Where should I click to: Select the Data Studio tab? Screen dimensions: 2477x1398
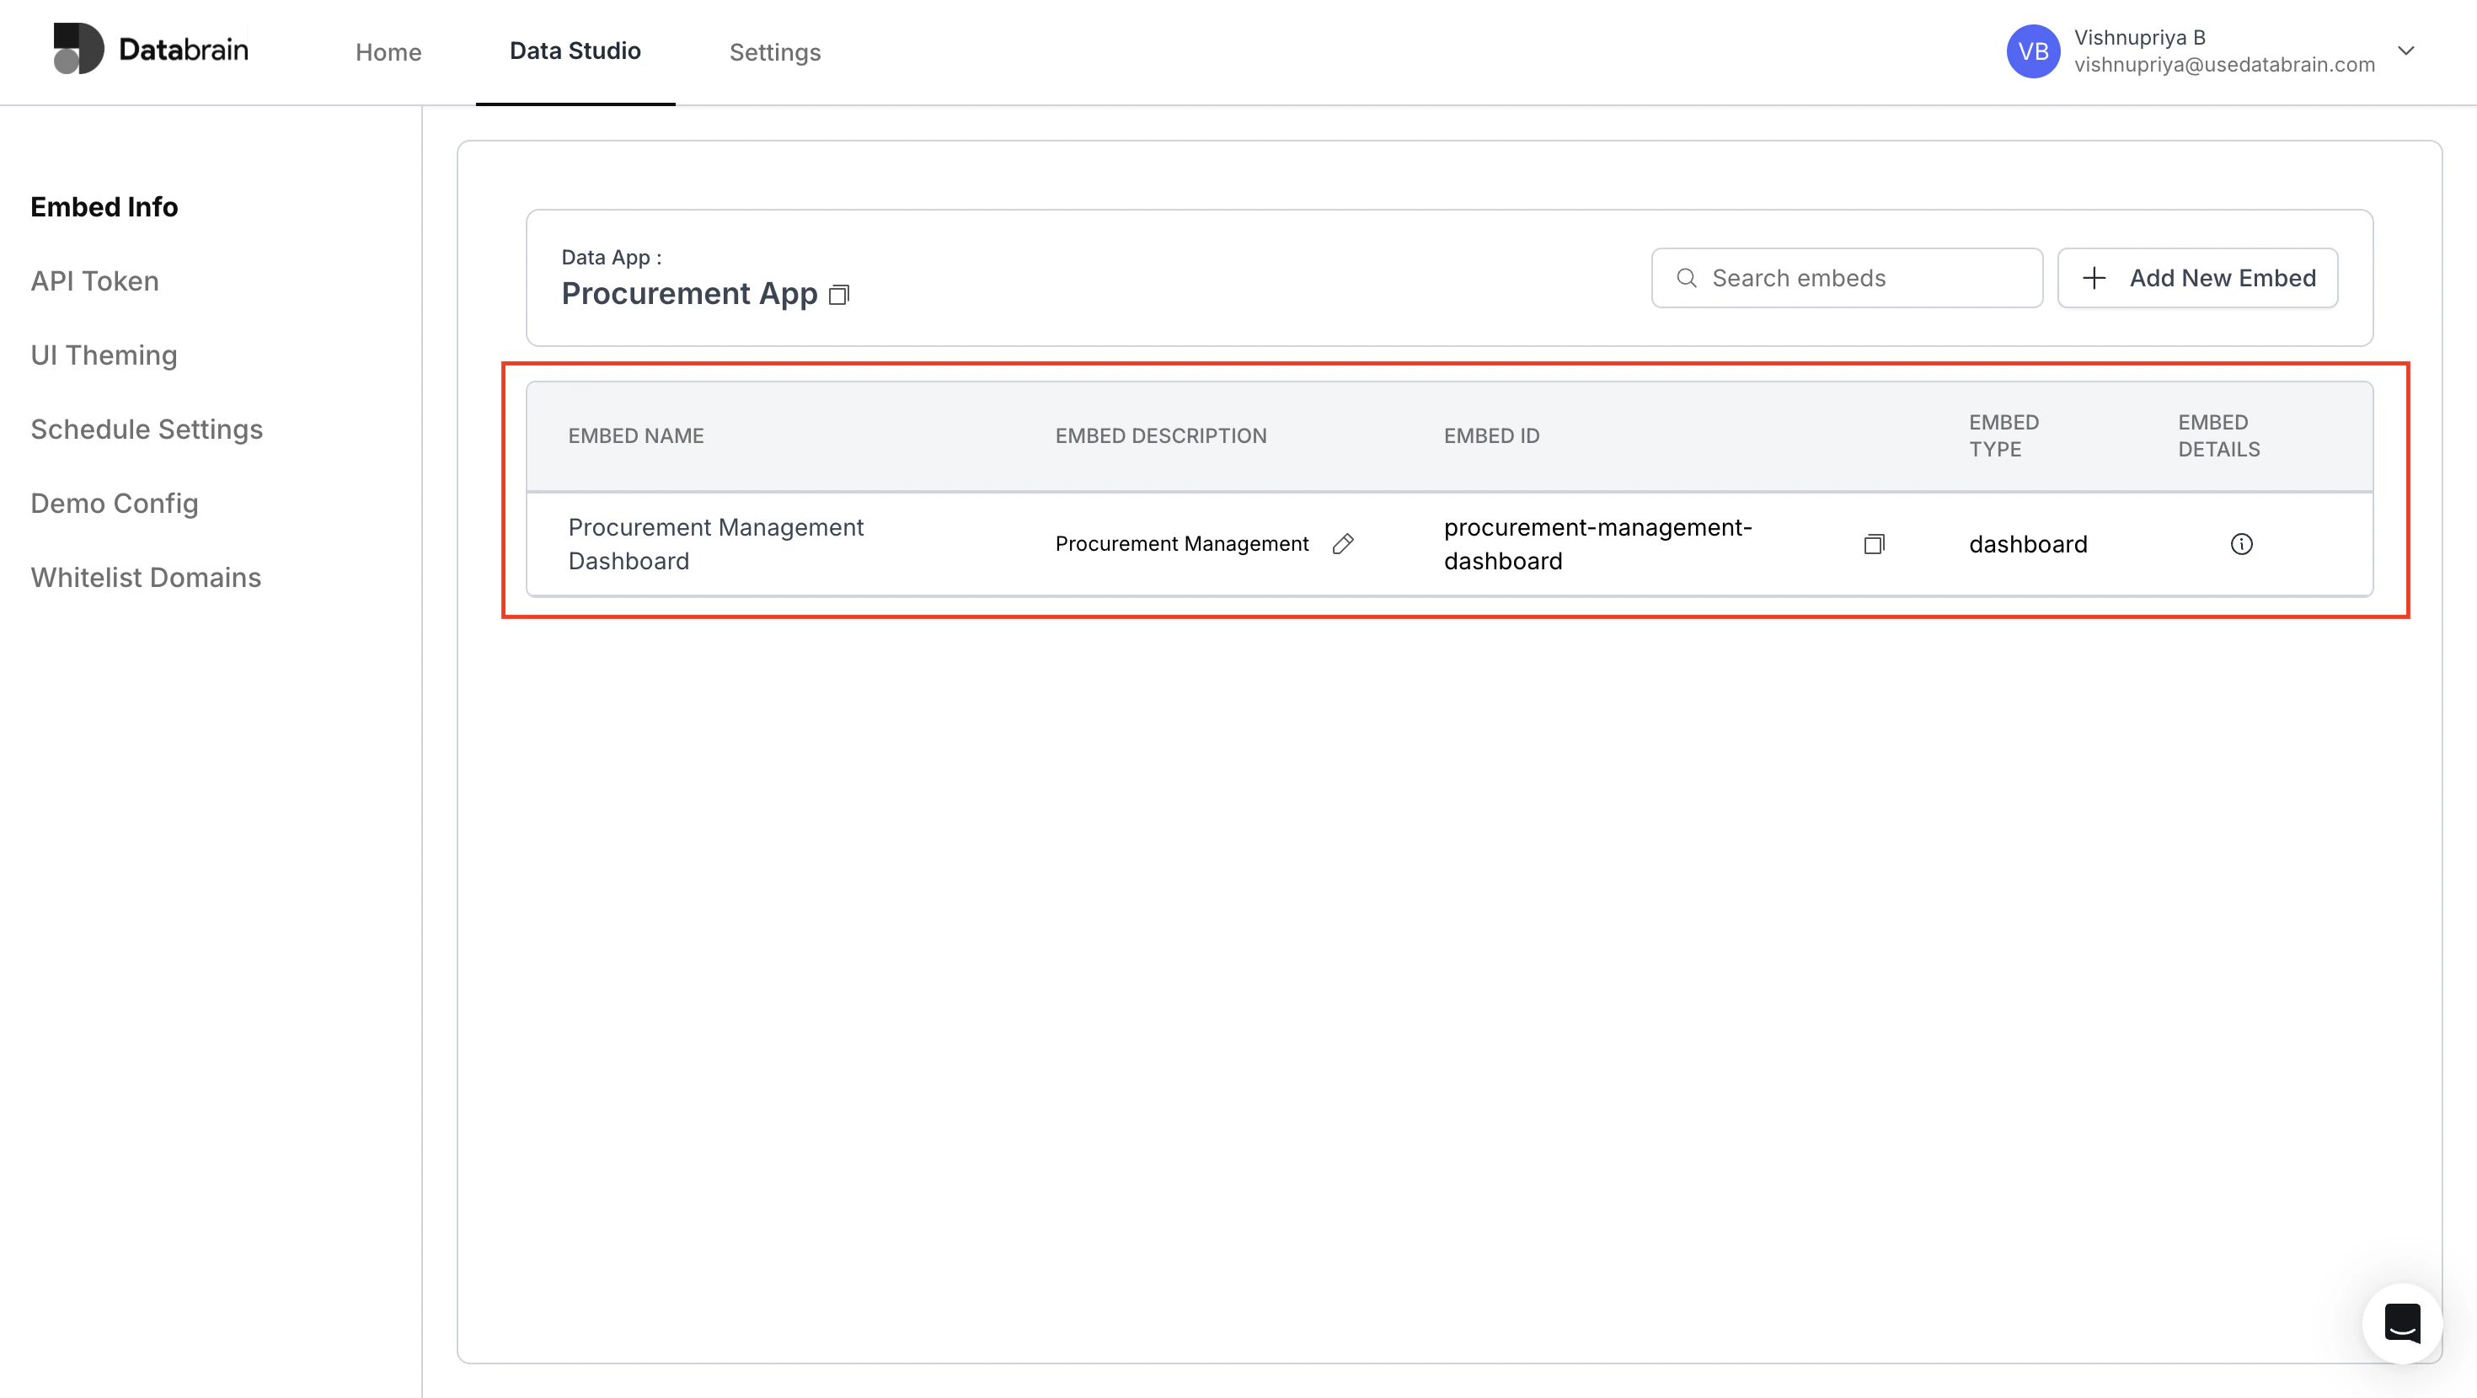point(575,52)
